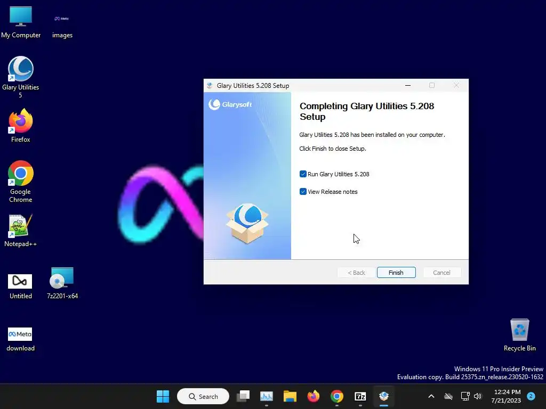Open Task View from the taskbar
Screen dimensions: 546x409
[x=243, y=396]
